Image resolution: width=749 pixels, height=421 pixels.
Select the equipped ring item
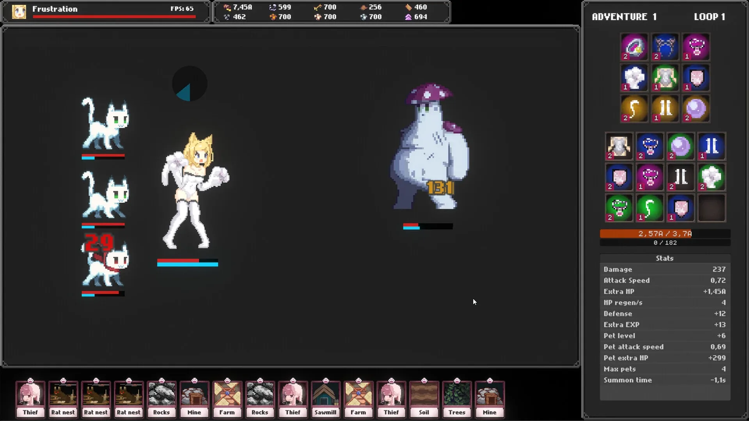(634, 47)
